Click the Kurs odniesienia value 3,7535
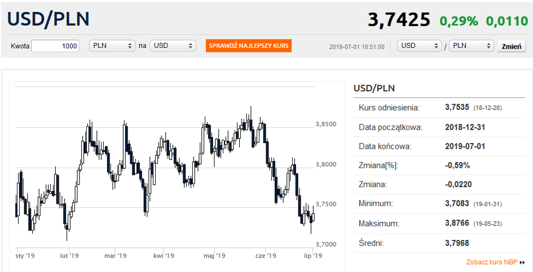 pyautogui.click(x=457, y=108)
